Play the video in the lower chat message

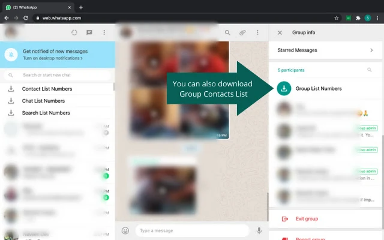click(163, 191)
